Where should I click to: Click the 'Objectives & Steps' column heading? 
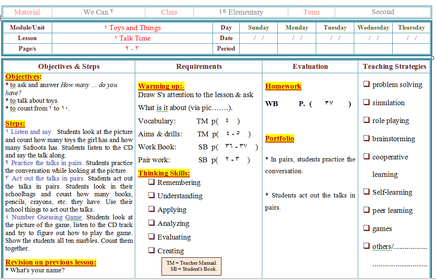tap(69, 66)
